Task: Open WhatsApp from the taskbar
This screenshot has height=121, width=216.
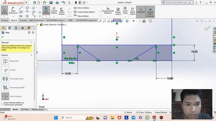Action: (x=147, y=118)
